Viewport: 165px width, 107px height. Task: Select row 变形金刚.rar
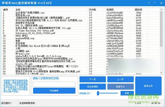[81, 15]
